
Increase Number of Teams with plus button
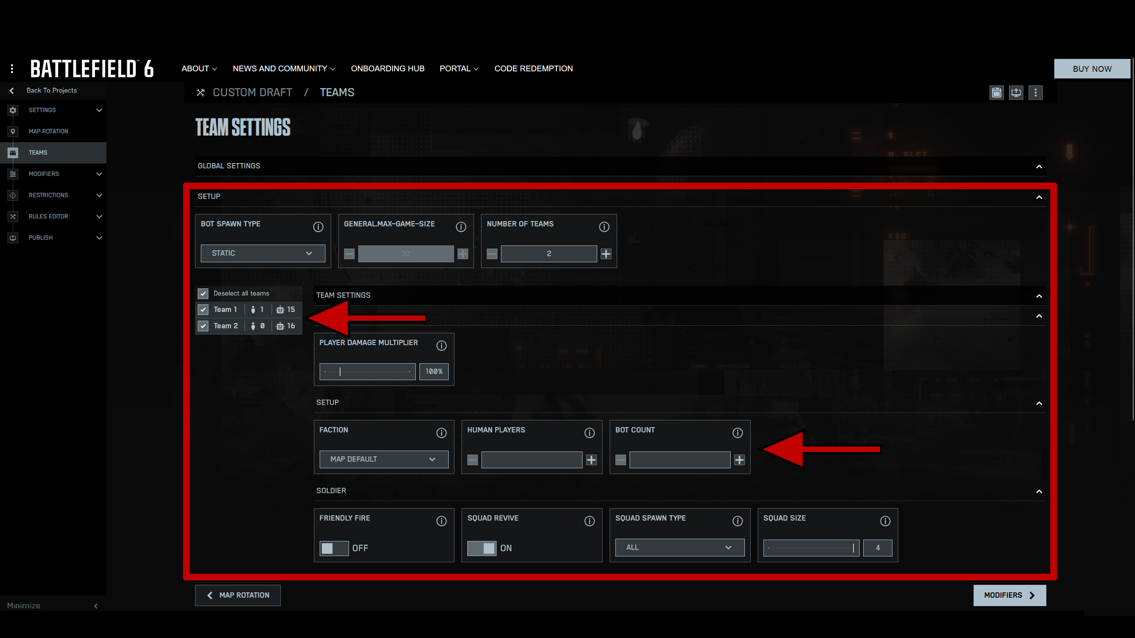[x=606, y=253]
